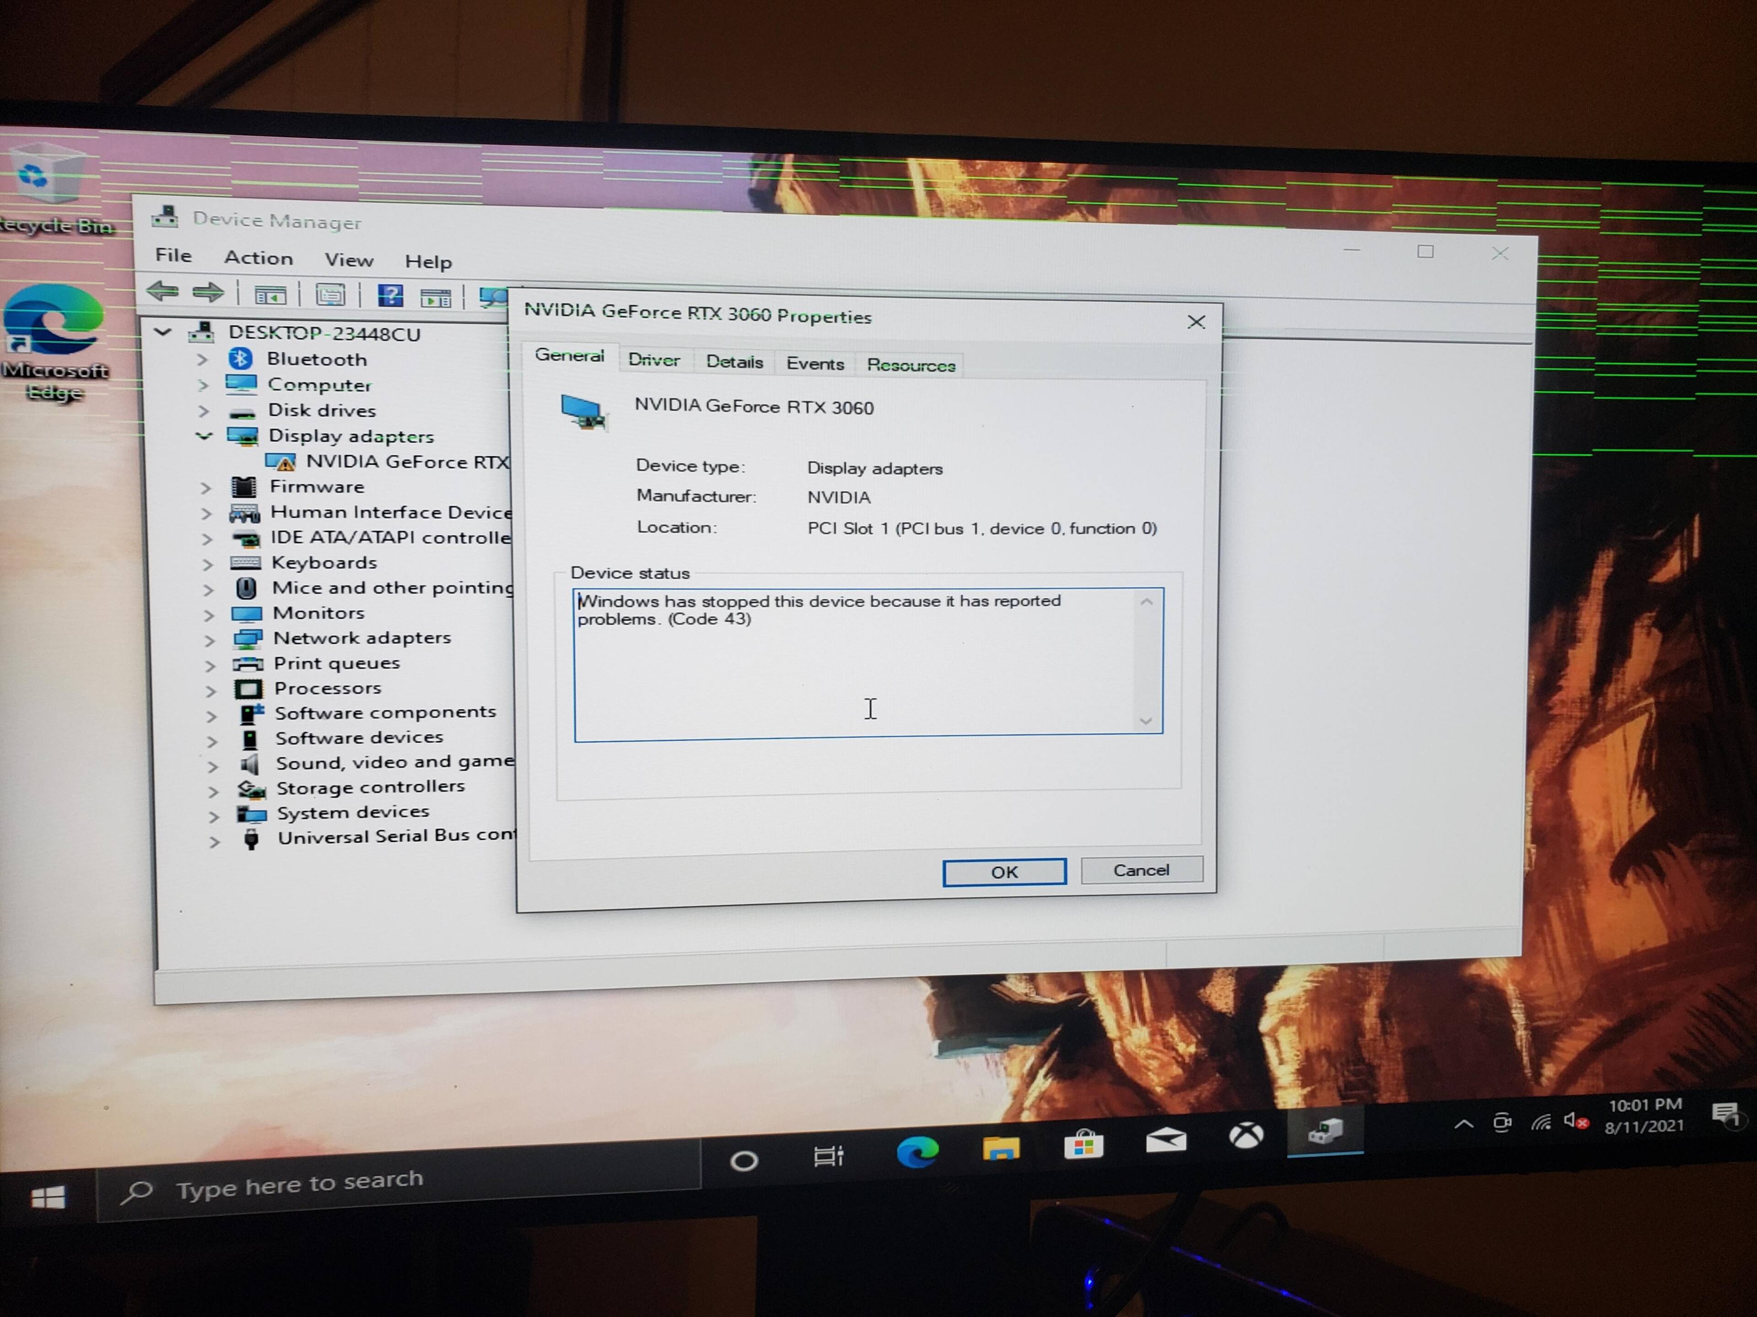Click the Task View taskbar icon
Viewport: 1757px width, 1317px height.
pos(828,1156)
